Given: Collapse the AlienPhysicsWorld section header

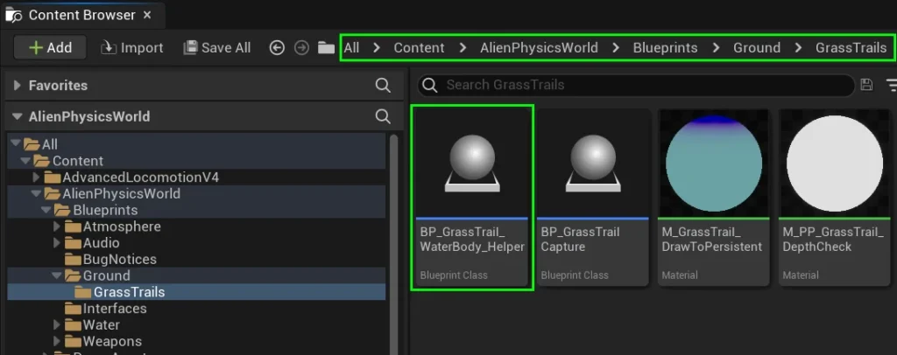Looking at the screenshot, I should click(17, 116).
